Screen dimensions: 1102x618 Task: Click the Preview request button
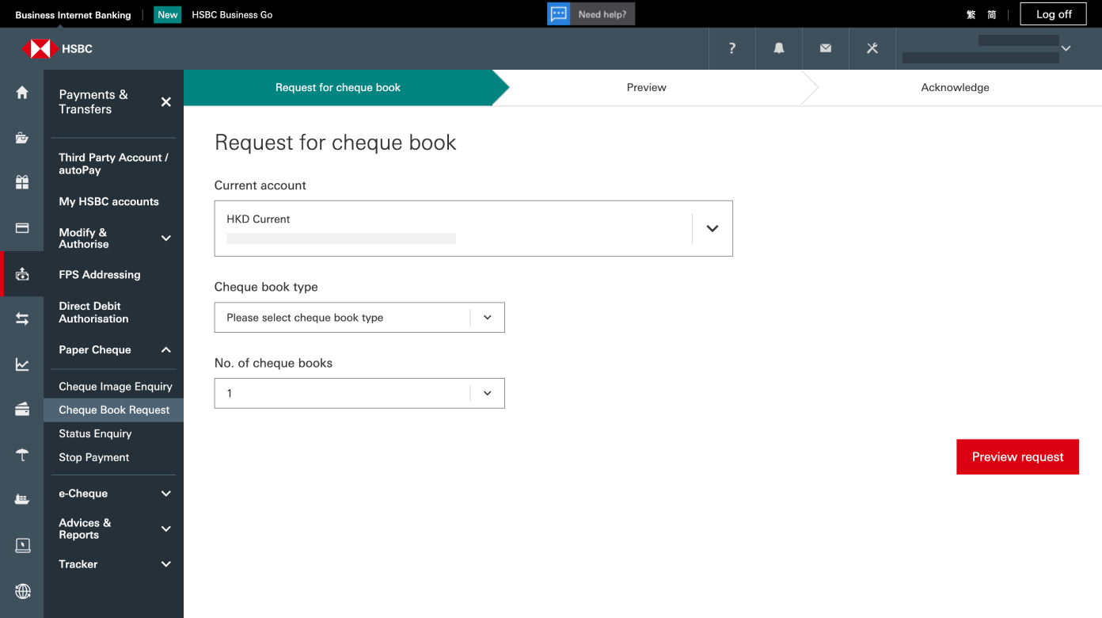[x=1017, y=457]
